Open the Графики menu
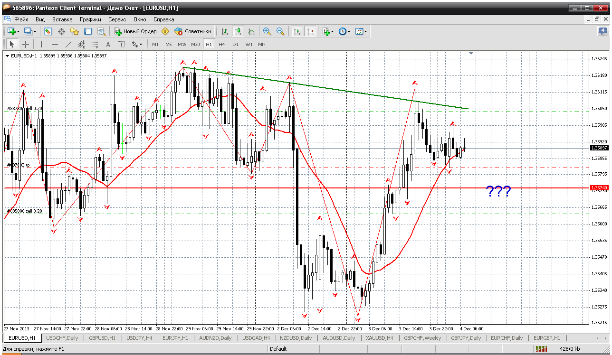 click(90, 19)
